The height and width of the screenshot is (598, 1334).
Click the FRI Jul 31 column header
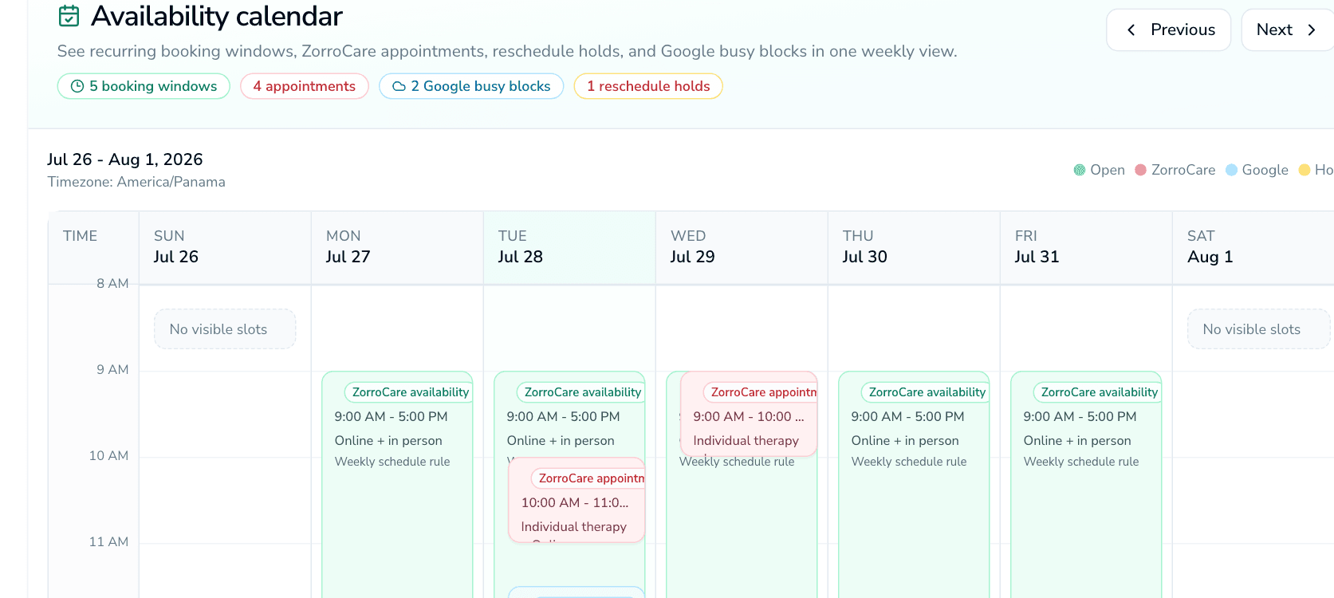(x=1086, y=247)
